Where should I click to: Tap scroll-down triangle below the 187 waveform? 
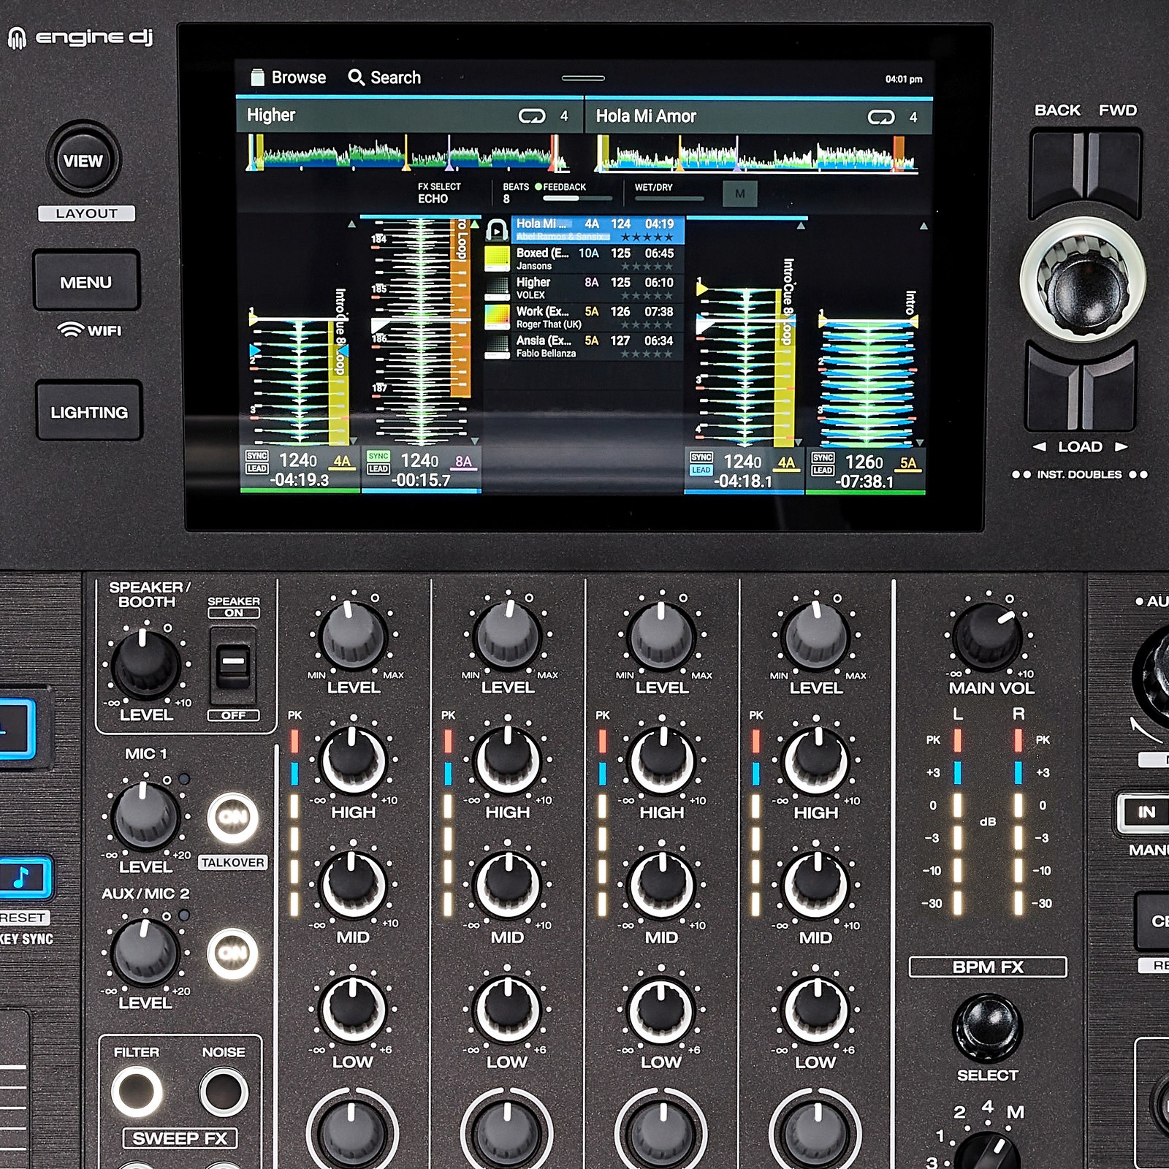tap(474, 441)
